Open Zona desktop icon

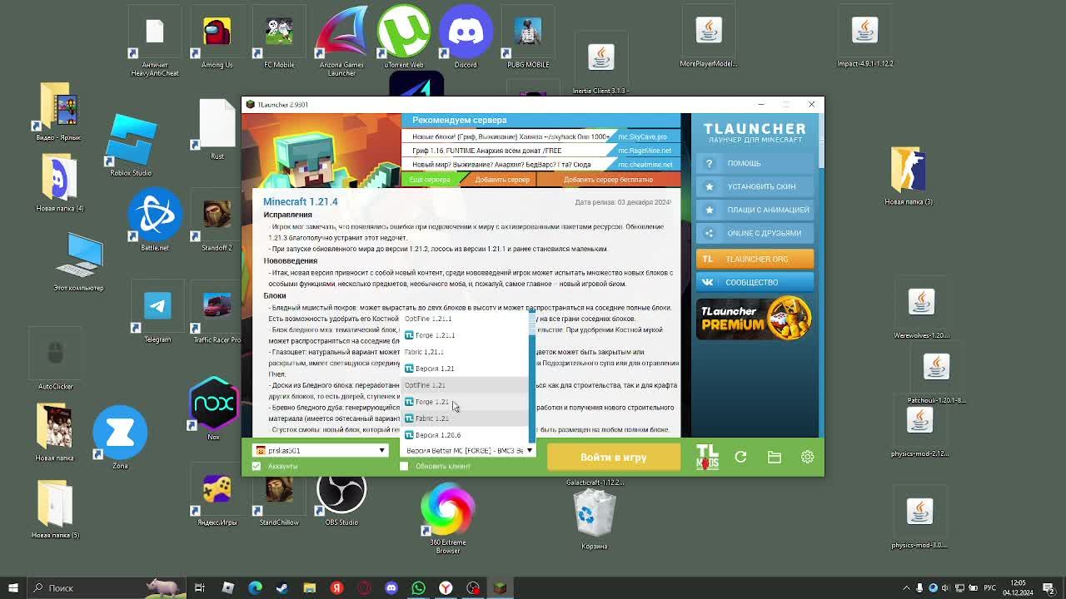click(x=120, y=438)
